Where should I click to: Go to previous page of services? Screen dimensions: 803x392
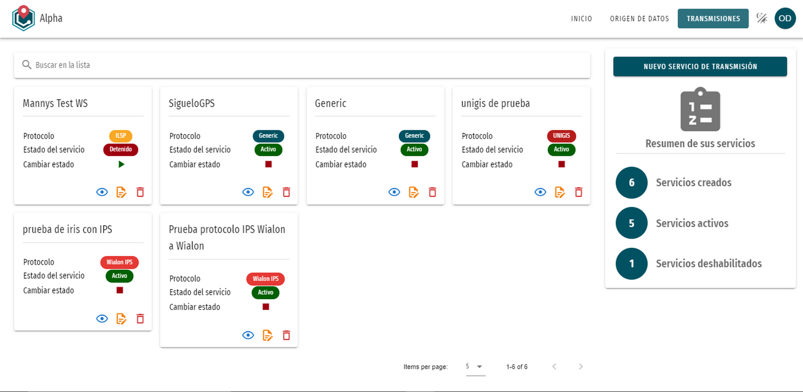click(x=554, y=367)
